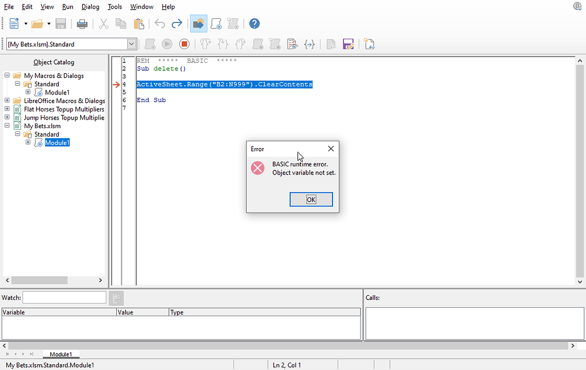Toggle a breakpoint with the breakpoint icon
This screenshot has width=586, height=370.
(x=256, y=43)
